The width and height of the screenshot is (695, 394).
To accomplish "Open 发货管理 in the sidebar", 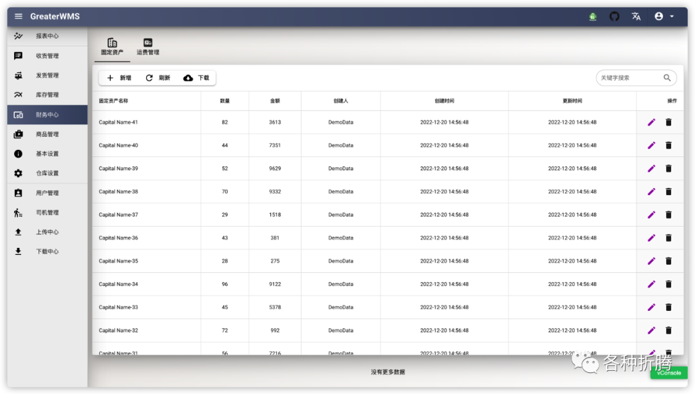I will 47,75.
